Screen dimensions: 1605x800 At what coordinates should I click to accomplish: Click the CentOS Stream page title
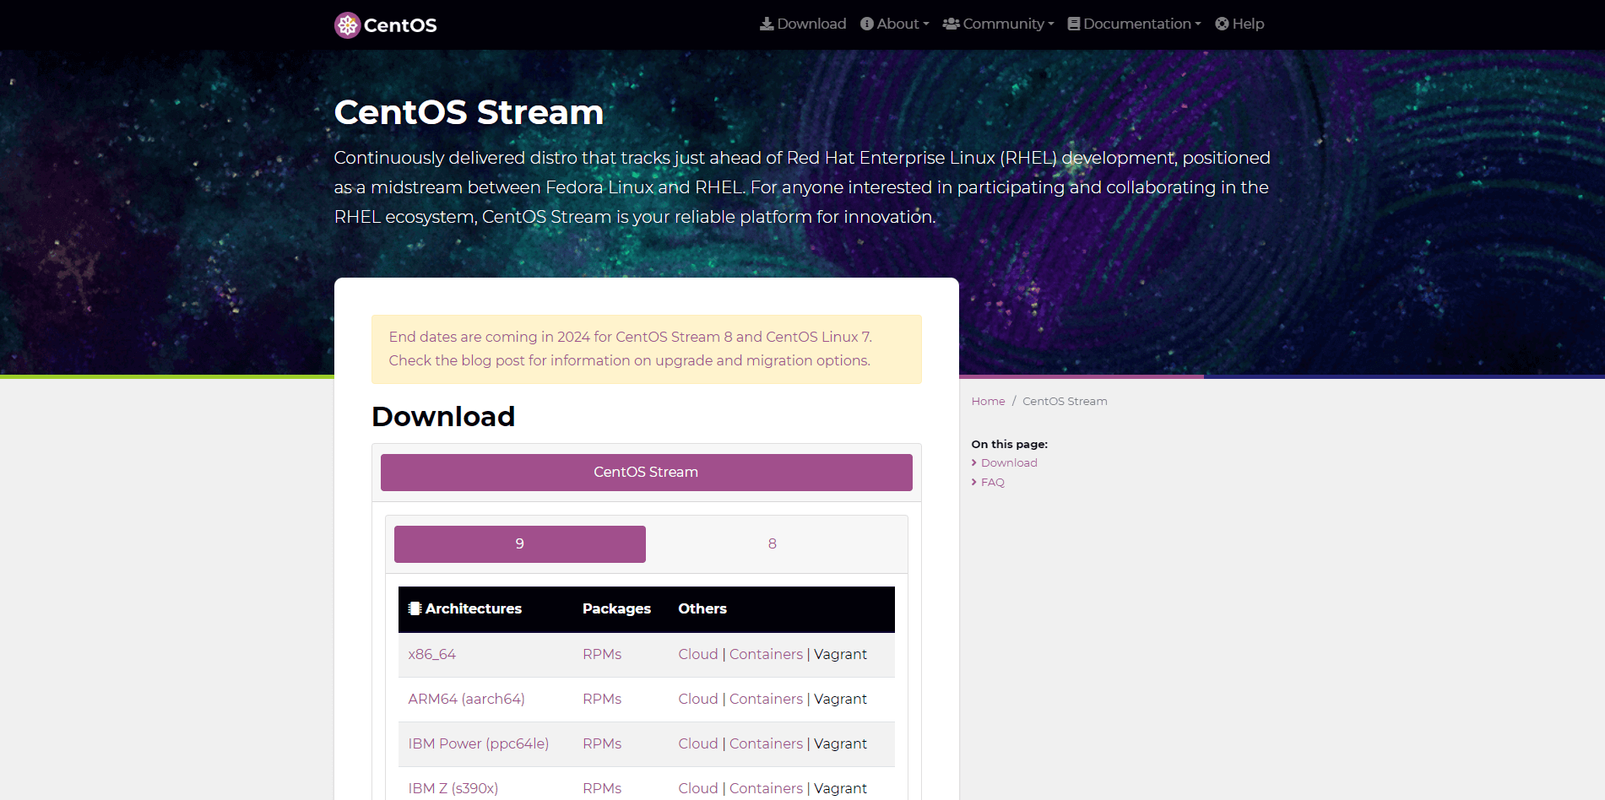(x=469, y=112)
